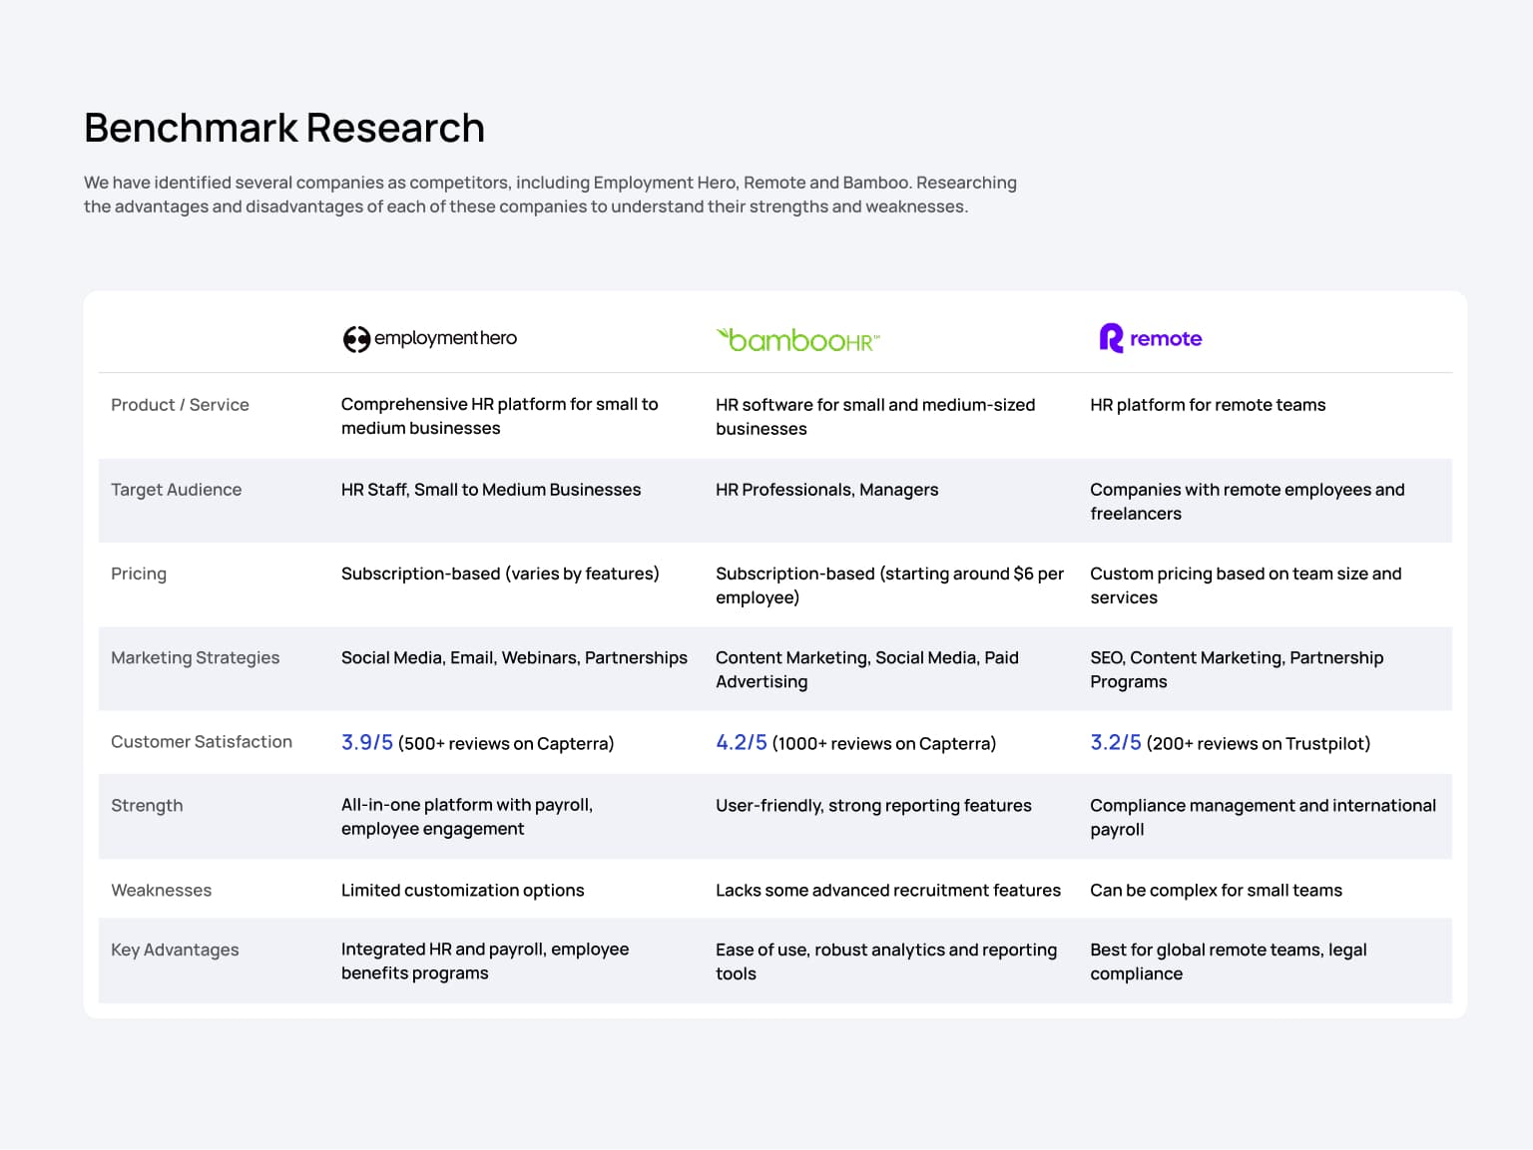
Task: Click 'Social Media, Email, Webinars, Partnerships'
Action: 514,657
